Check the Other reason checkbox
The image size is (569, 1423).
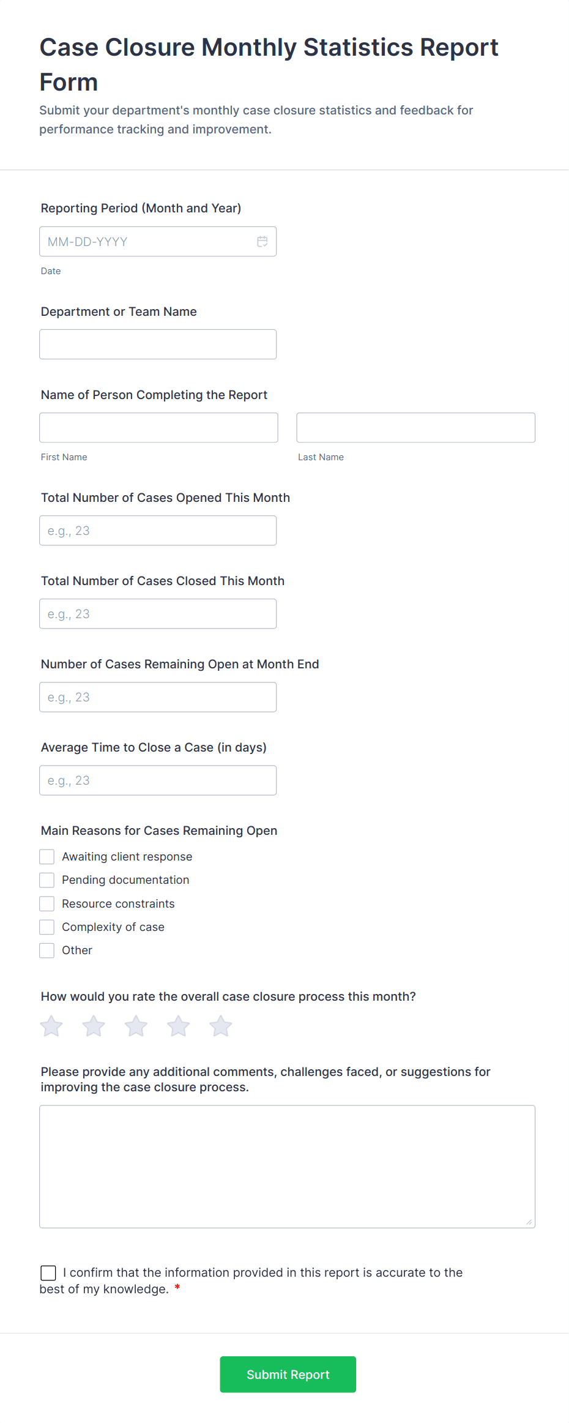47,951
